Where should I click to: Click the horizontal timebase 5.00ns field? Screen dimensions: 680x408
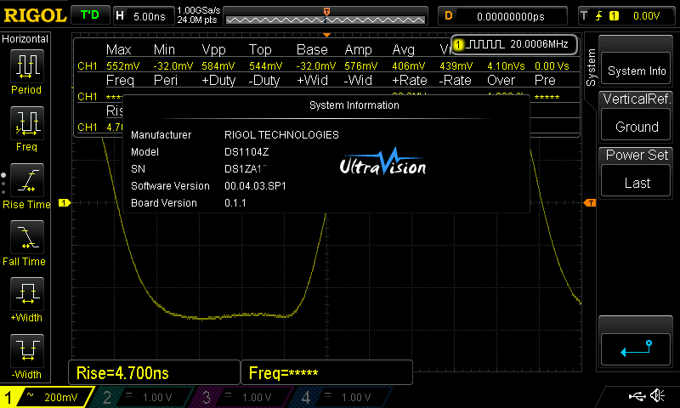144,16
